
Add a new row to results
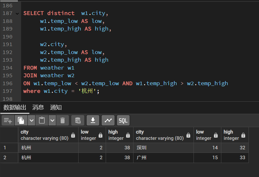pos(8,120)
